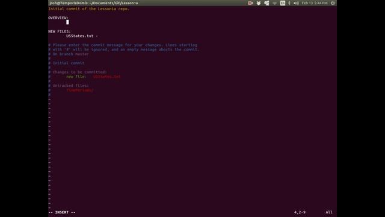Click the OVERVIEW: heading line
This screenshot has height=217, width=385.
tap(58, 18)
